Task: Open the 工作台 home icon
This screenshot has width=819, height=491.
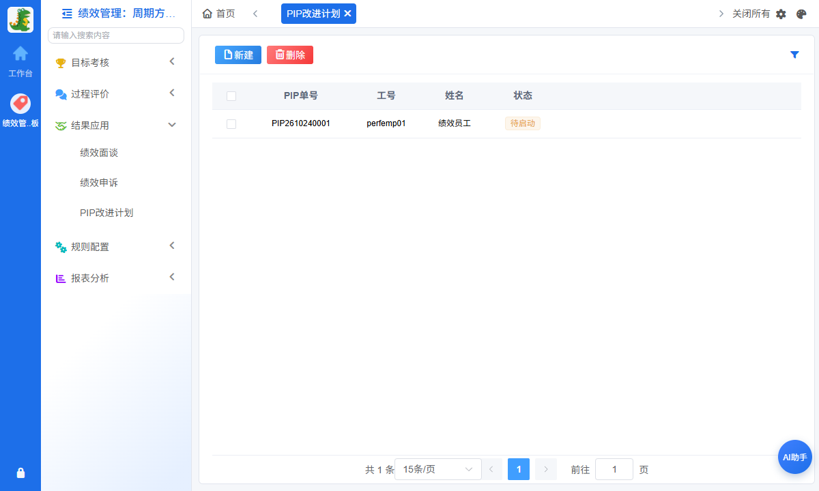Action: point(20,53)
